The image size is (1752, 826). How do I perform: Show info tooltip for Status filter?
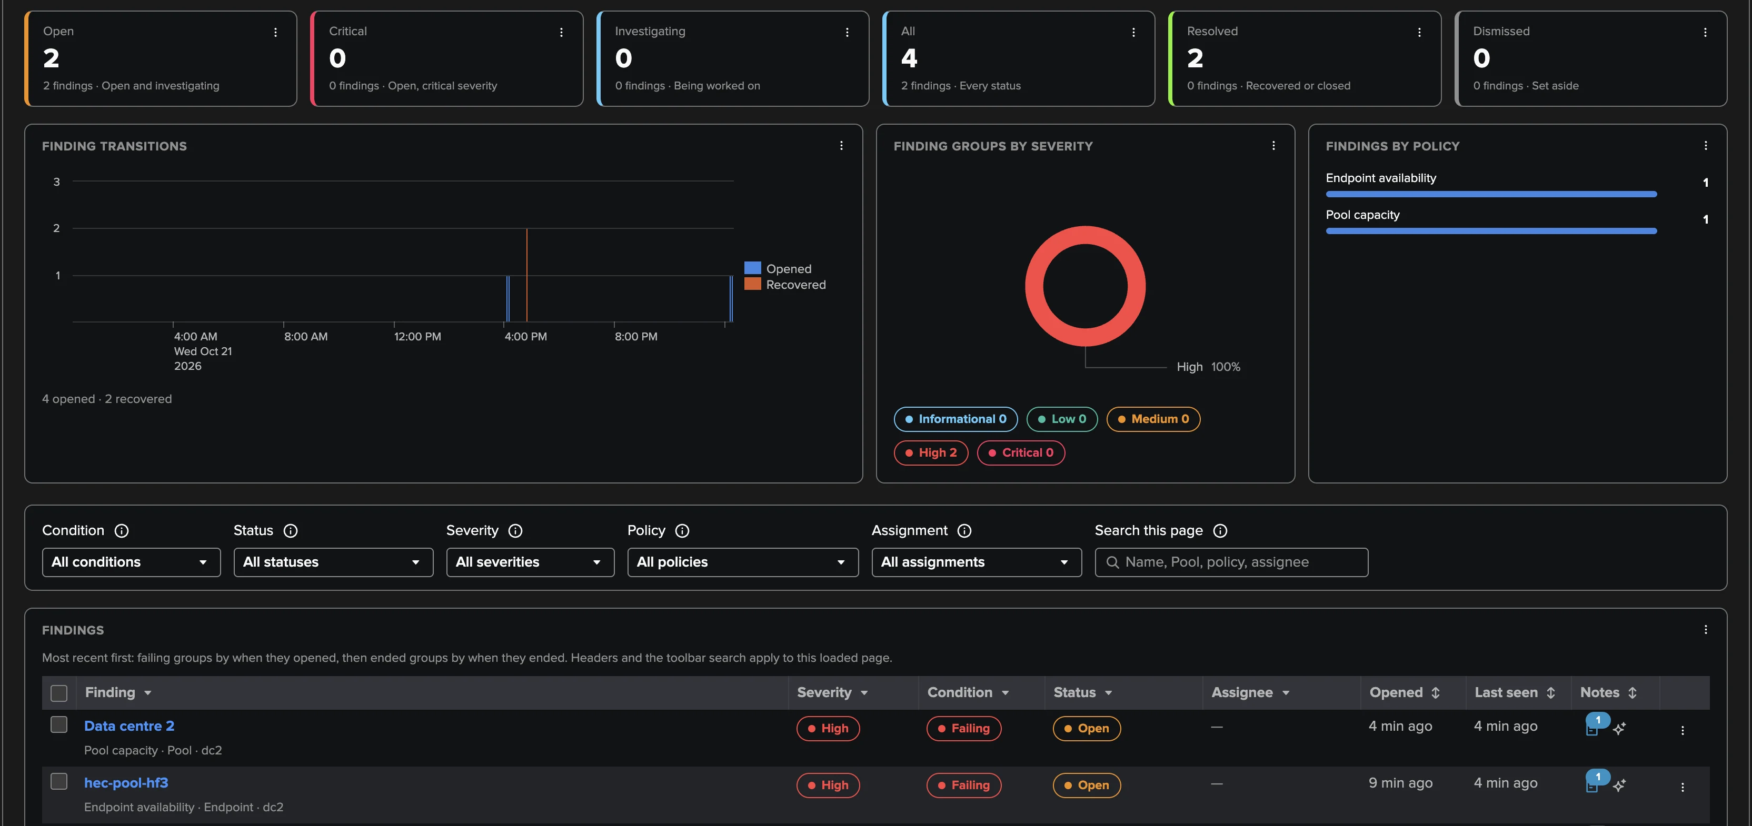point(291,531)
